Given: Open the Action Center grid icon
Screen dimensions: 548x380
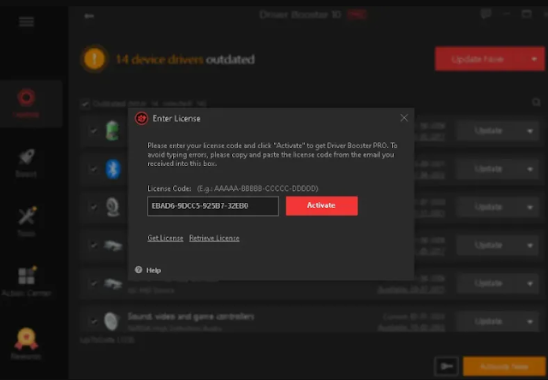Looking at the screenshot, I should [27, 276].
